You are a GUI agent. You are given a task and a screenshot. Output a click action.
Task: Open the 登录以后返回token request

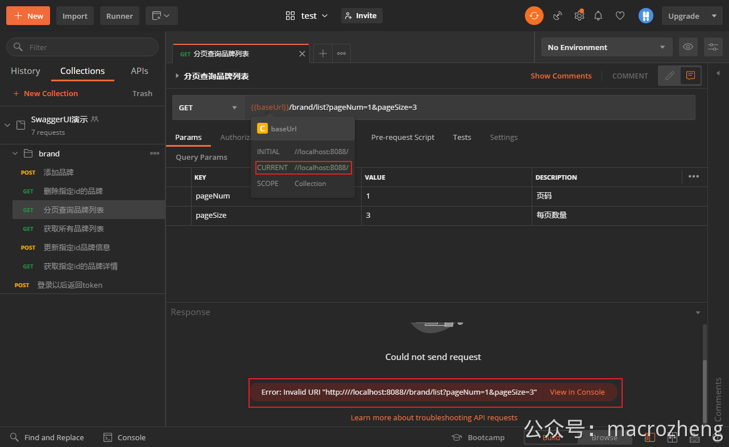(x=82, y=285)
